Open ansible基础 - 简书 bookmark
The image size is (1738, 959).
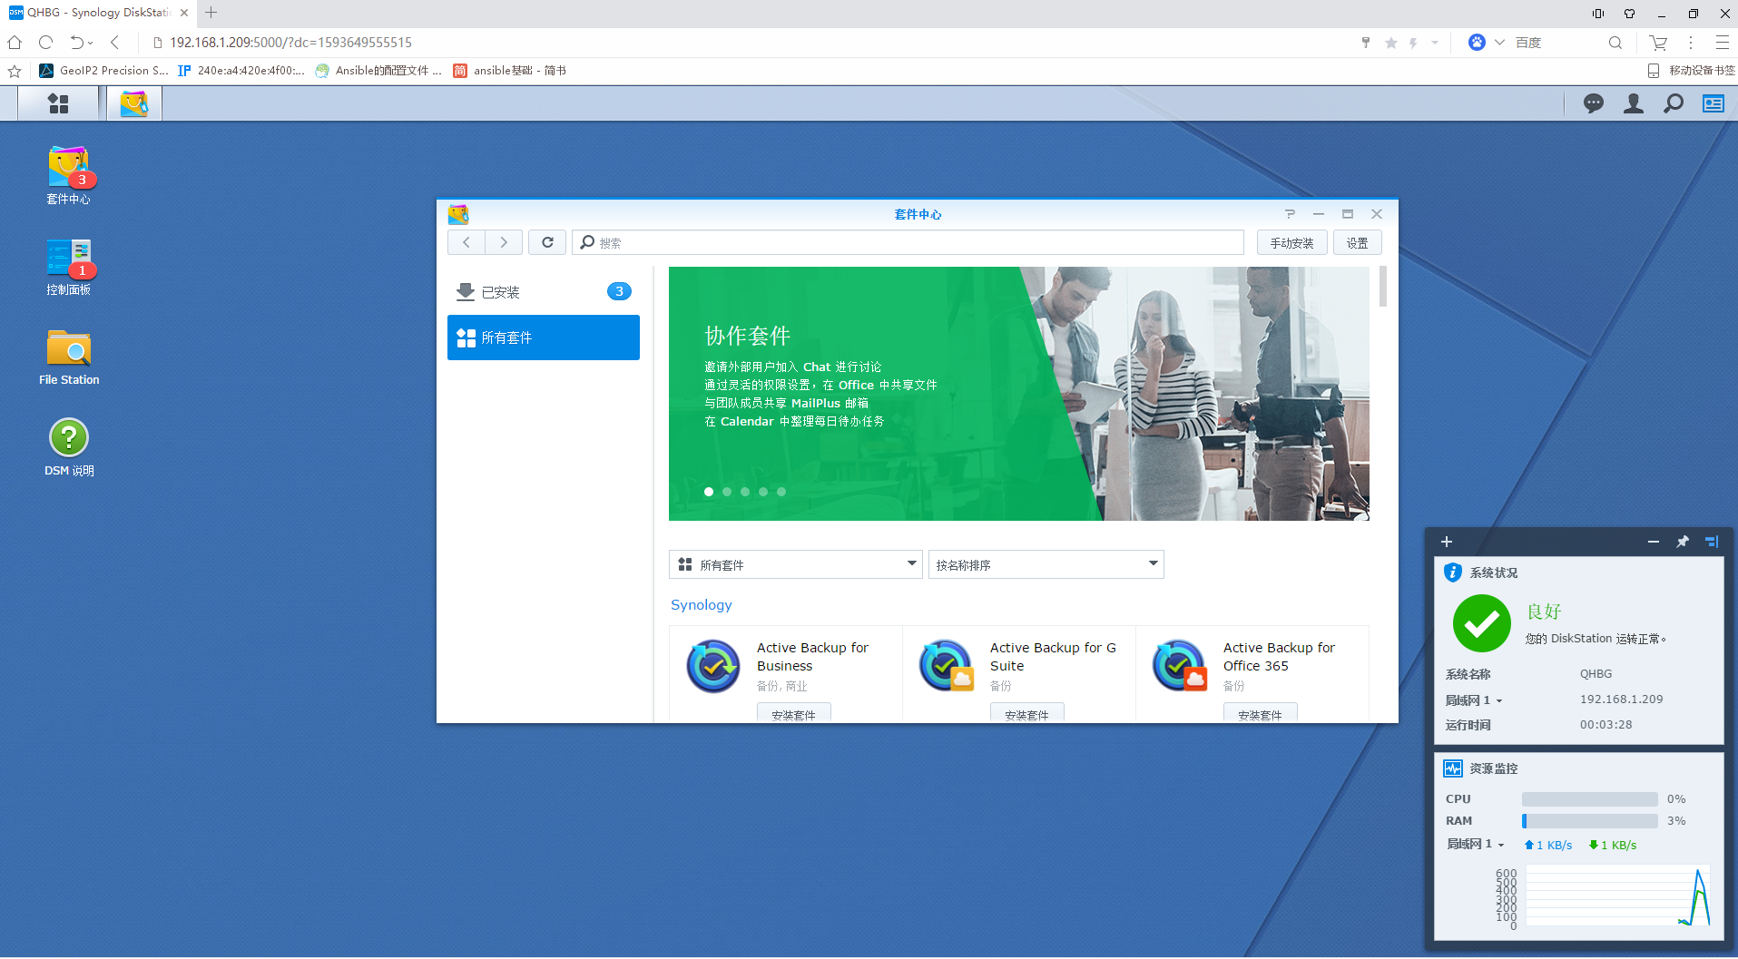pos(509,70)
